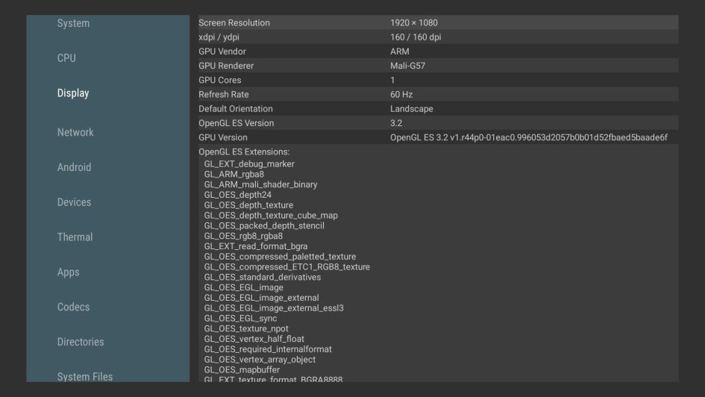Click the GPU Vendor ARM row
705x397 pixels.
click(439, 51)
